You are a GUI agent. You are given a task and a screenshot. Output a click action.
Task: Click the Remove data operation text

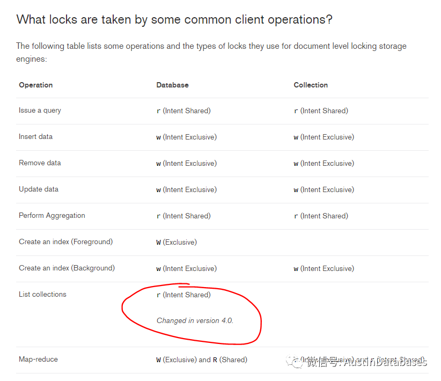coord(40,163)
